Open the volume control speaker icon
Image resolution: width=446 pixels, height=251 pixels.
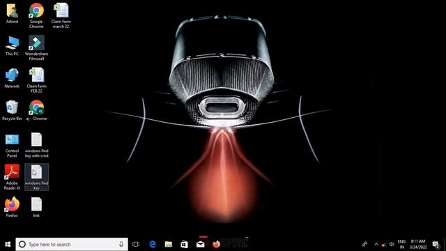coord(392,244)
